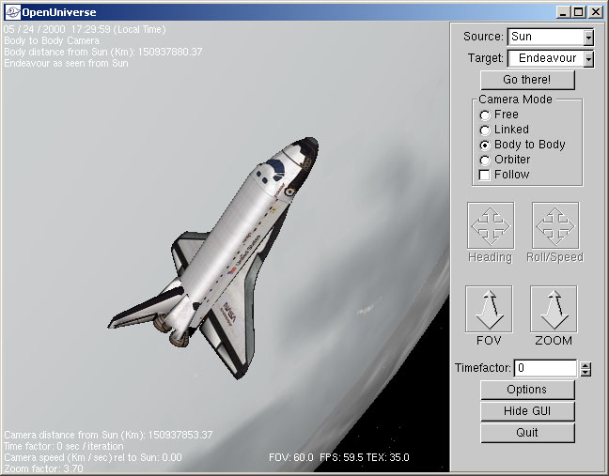
Task: Click the OpenUniverse title bar icon
Action: [12, 12]
